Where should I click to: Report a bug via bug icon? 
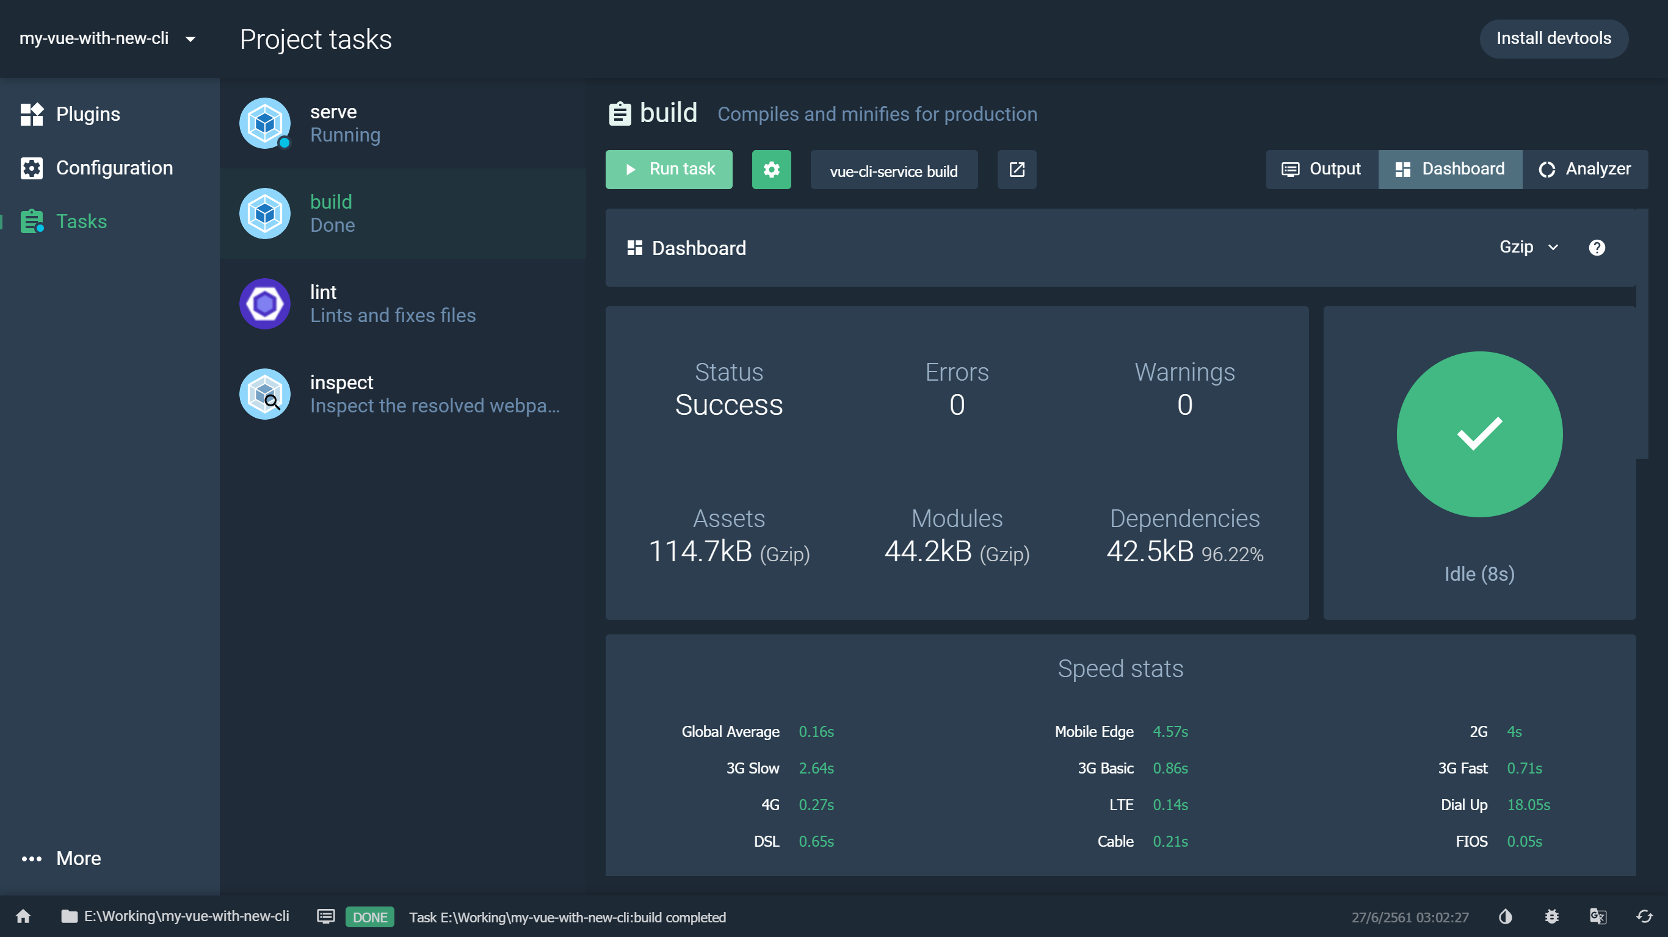click(1551, 916)
